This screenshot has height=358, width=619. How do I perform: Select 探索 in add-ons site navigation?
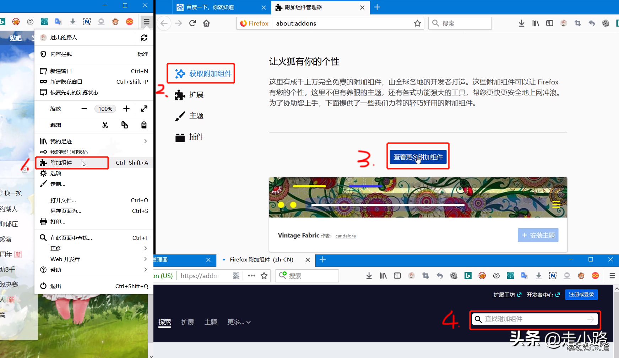(x=165, y=322)
